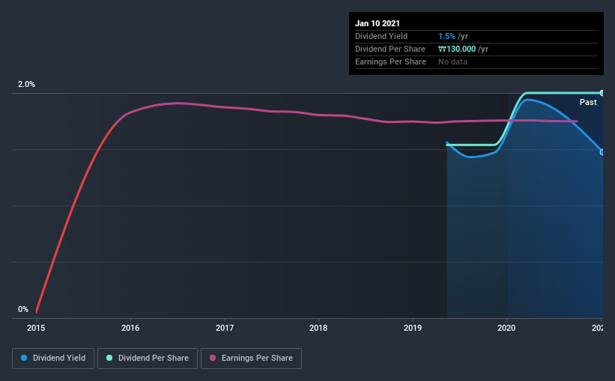The height and width of the screenshot is (381, 615).
Task: Click the 2019 x-axis label
Action: click(413, 328)
